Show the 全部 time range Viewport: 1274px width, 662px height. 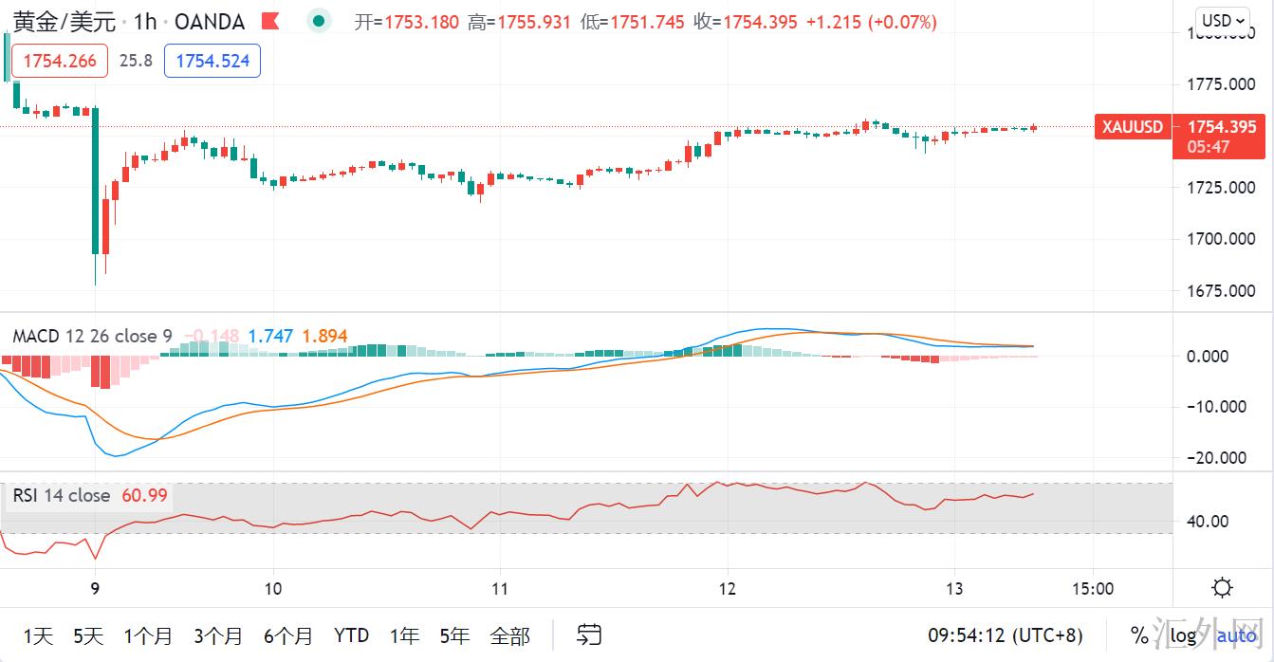tap(510, 635)
